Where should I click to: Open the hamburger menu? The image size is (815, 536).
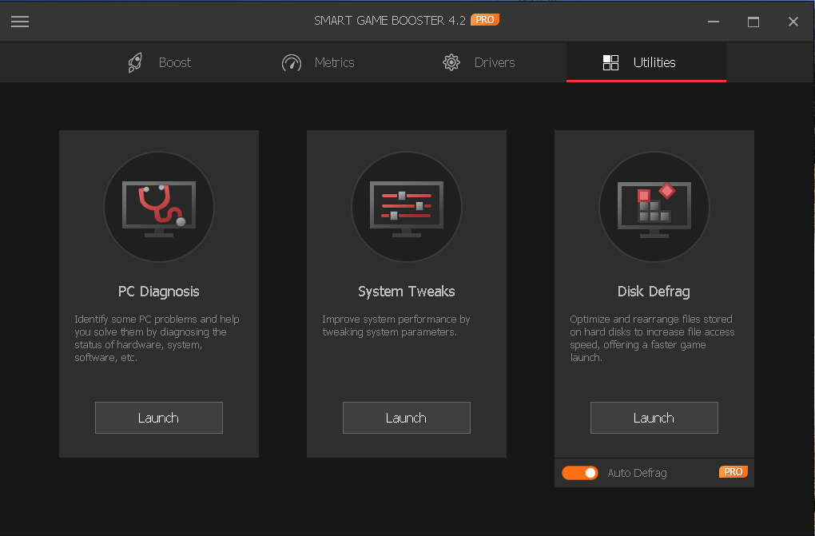20,22
